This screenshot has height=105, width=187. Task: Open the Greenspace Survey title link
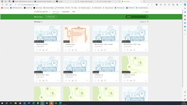pyautogui.click(x=71, y=75)
